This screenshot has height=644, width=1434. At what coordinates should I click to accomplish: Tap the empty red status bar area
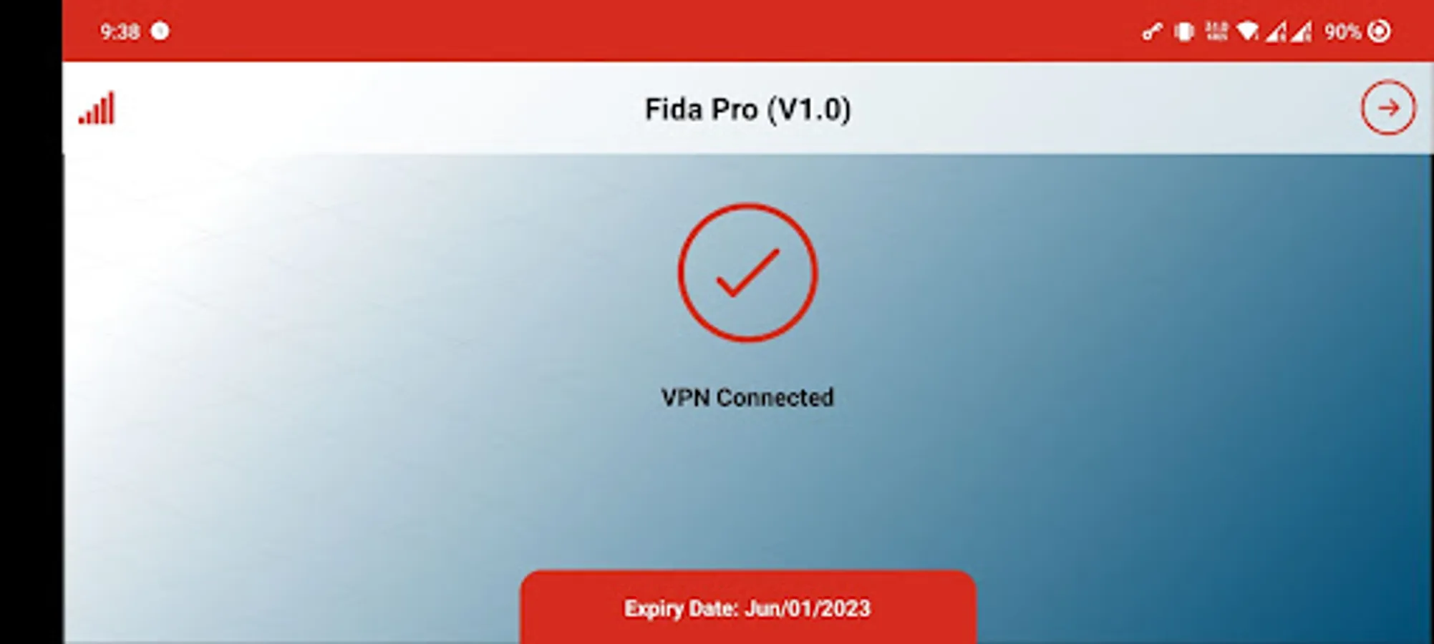pos(644,31)
